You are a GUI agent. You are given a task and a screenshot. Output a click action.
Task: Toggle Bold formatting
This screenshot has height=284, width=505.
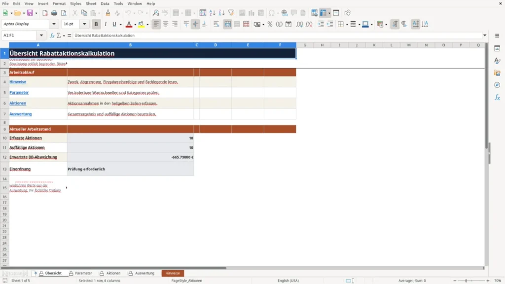click(96, 24)
